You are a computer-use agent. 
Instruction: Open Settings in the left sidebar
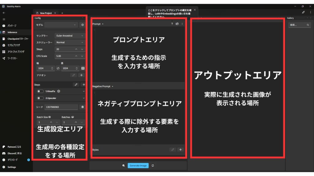click(x=12, y=167)
